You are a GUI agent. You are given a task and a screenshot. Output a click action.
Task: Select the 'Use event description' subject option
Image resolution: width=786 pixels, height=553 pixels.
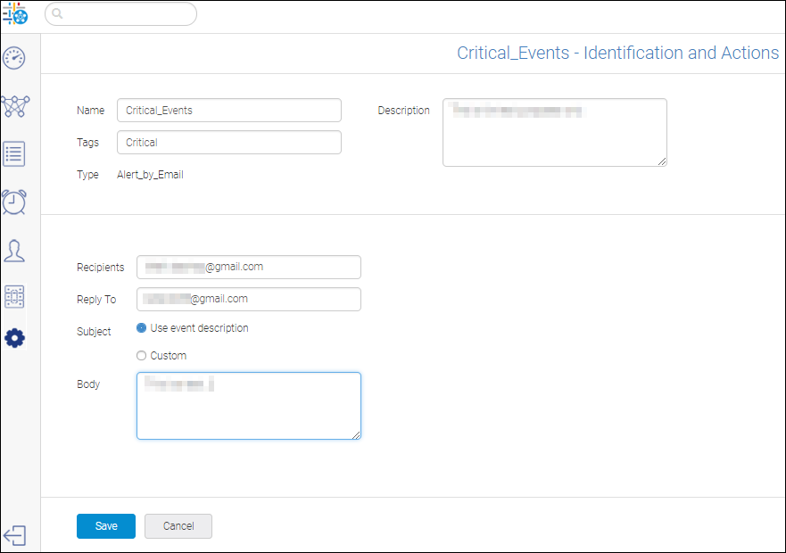(141, 328)
